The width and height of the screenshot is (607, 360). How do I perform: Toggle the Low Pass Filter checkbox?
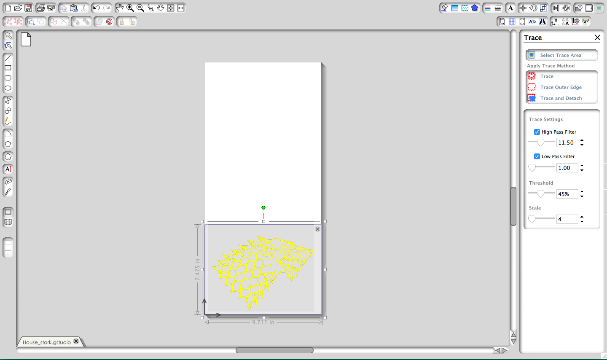[537, 156]
